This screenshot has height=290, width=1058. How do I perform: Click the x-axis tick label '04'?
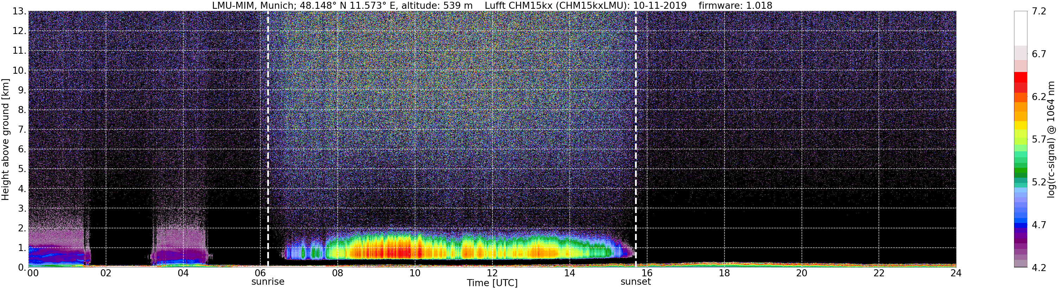point(183,273)
